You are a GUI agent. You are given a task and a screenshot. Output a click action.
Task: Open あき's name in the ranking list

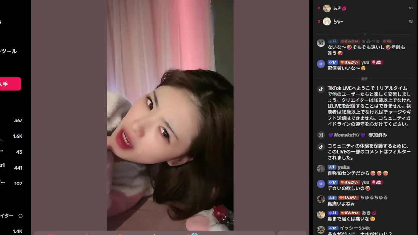coord(340,8)
